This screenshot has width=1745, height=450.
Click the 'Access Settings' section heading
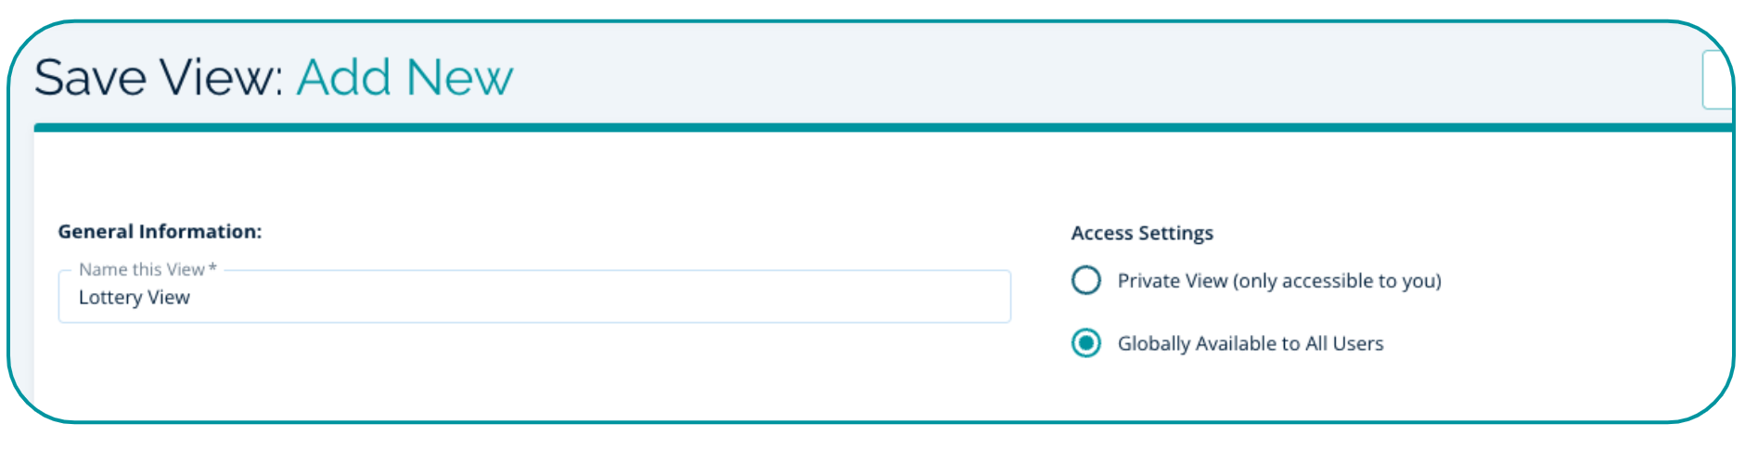pos(1142,233)
